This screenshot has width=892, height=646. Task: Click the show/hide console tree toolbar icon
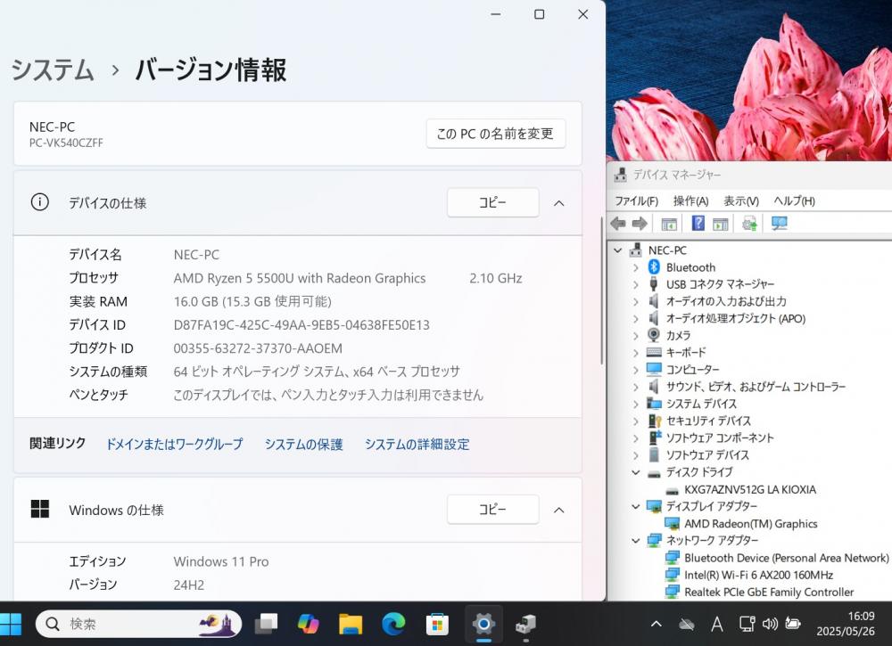(669, 224)
